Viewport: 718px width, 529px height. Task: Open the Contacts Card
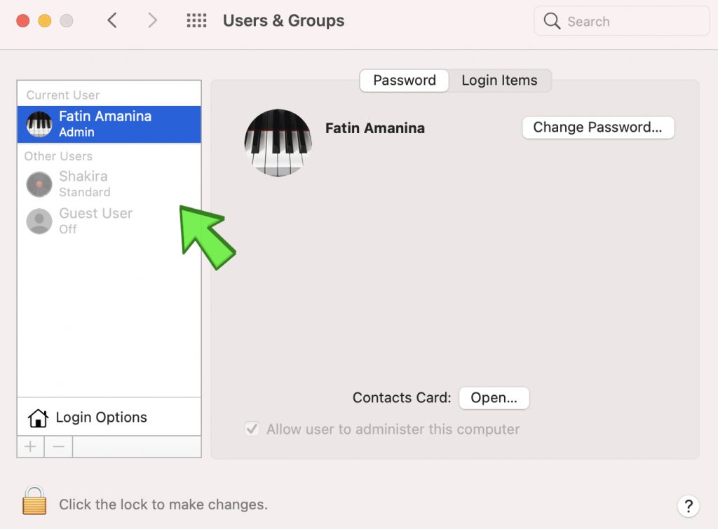point(494,398)
